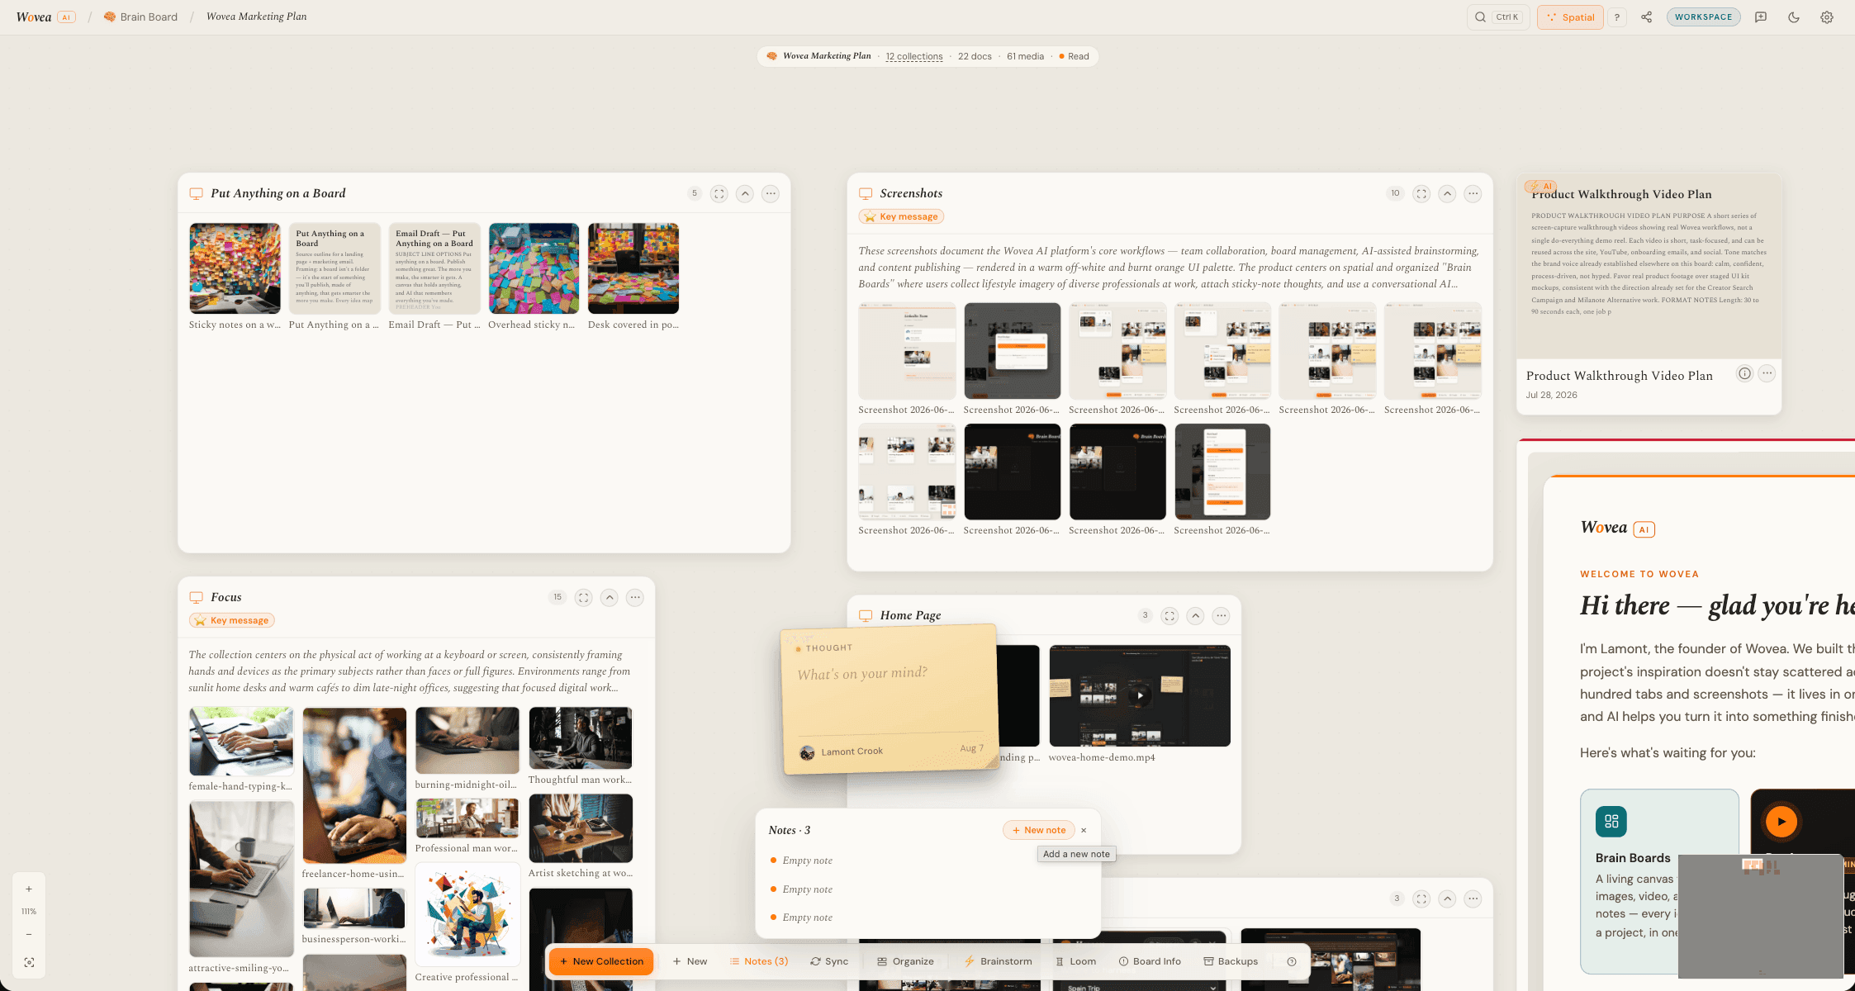Open fullscreen view for the Home Page collection

click(x=1169, y=615)
